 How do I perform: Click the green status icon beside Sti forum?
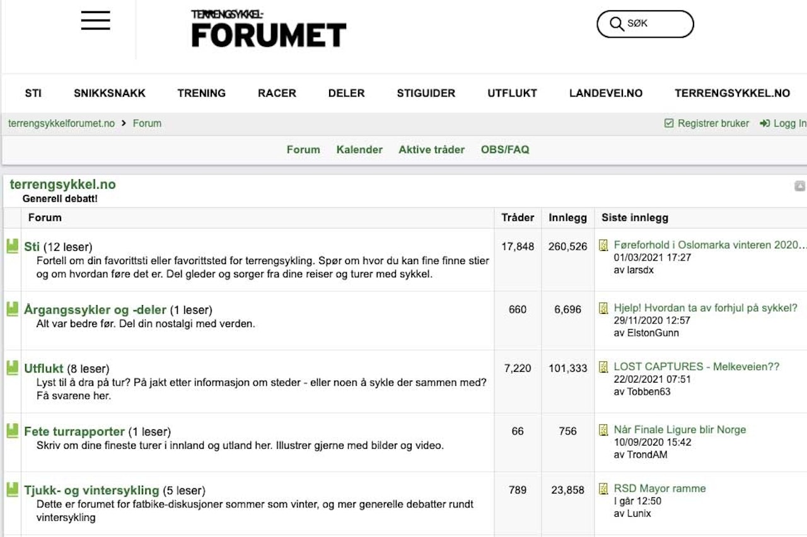point(12,246)
